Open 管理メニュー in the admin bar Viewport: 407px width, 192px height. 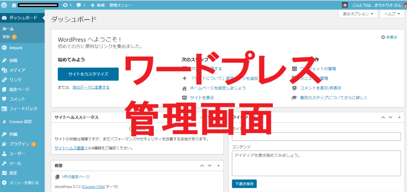(x=120, y=5)
